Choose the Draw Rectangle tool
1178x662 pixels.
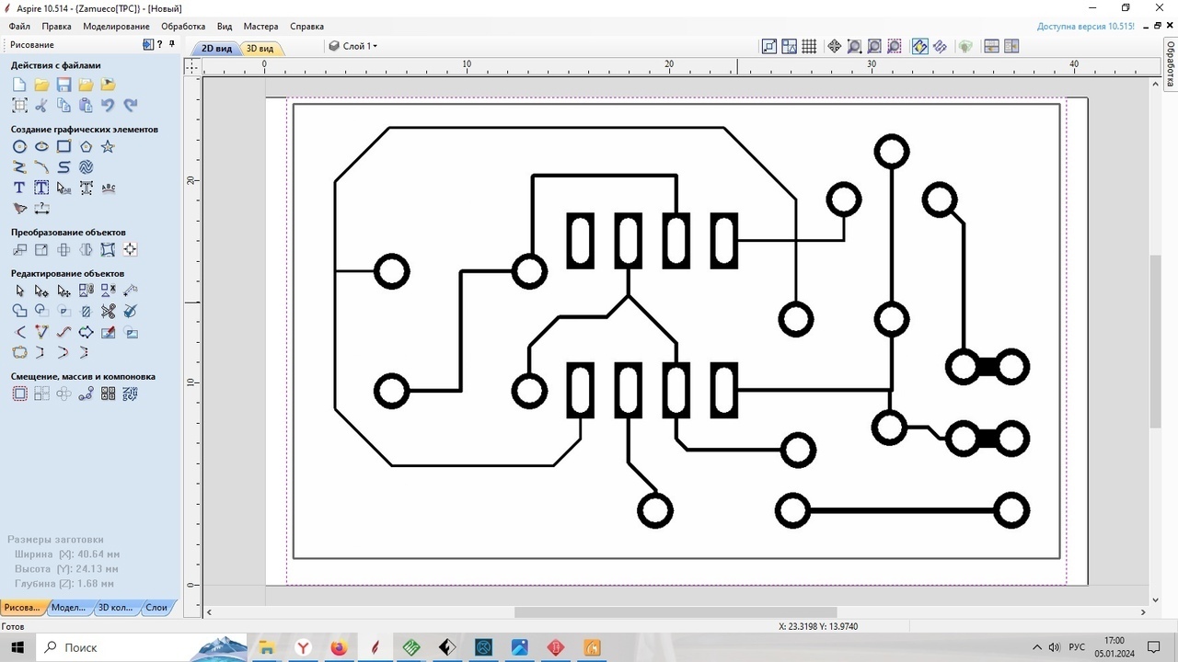64,146
